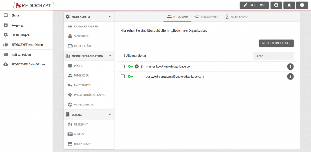The height and width of the screenshot is (152, 311).
Task: Click the globe language icon
Action: point(302,5)
